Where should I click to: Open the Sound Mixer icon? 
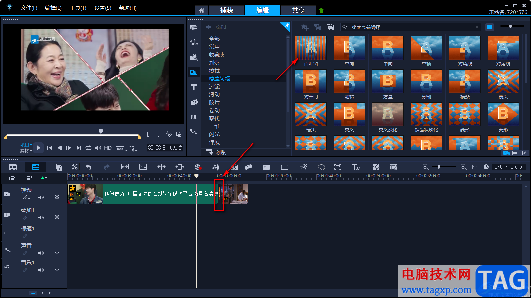click(x=216, y=167)
